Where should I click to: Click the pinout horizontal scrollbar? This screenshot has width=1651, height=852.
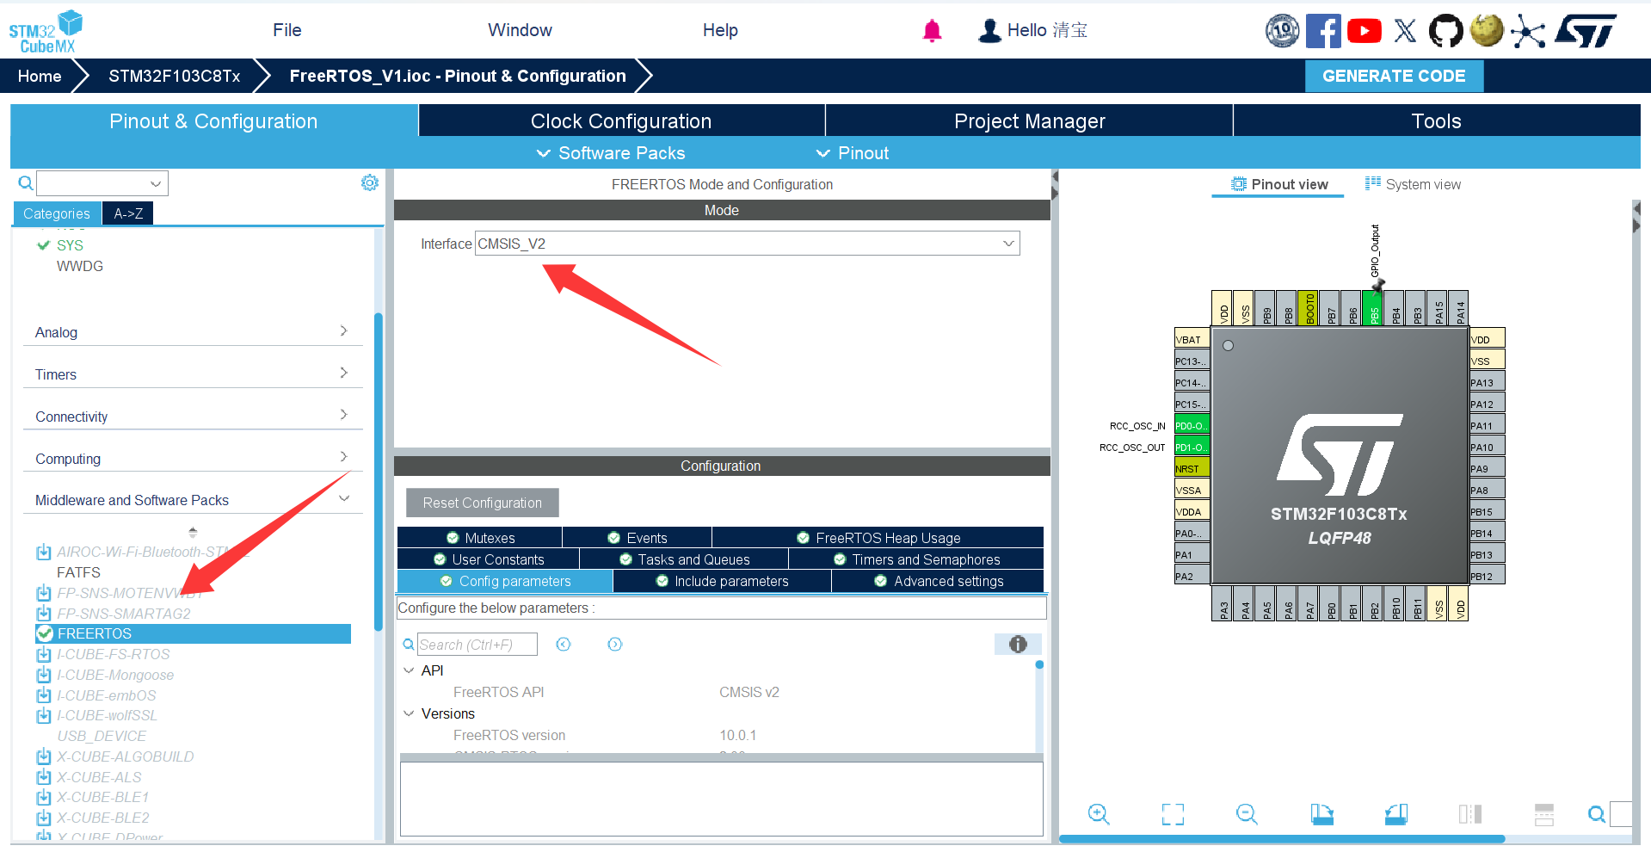coord(1281,838)
